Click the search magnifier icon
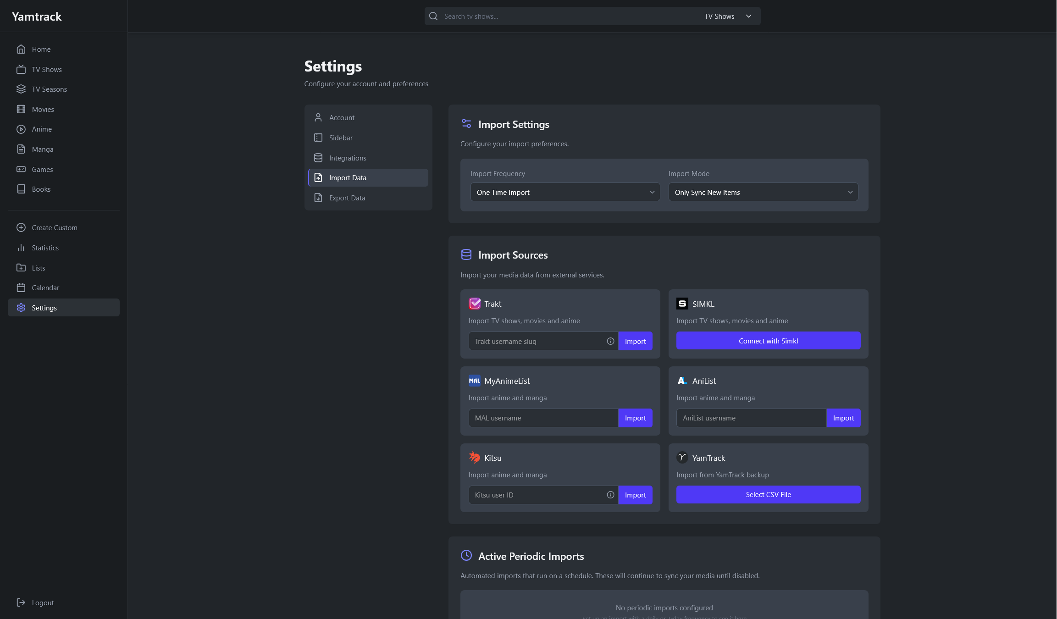This screenshot has width=1057, height=619. pyautogui.click(x=433, y=17)
